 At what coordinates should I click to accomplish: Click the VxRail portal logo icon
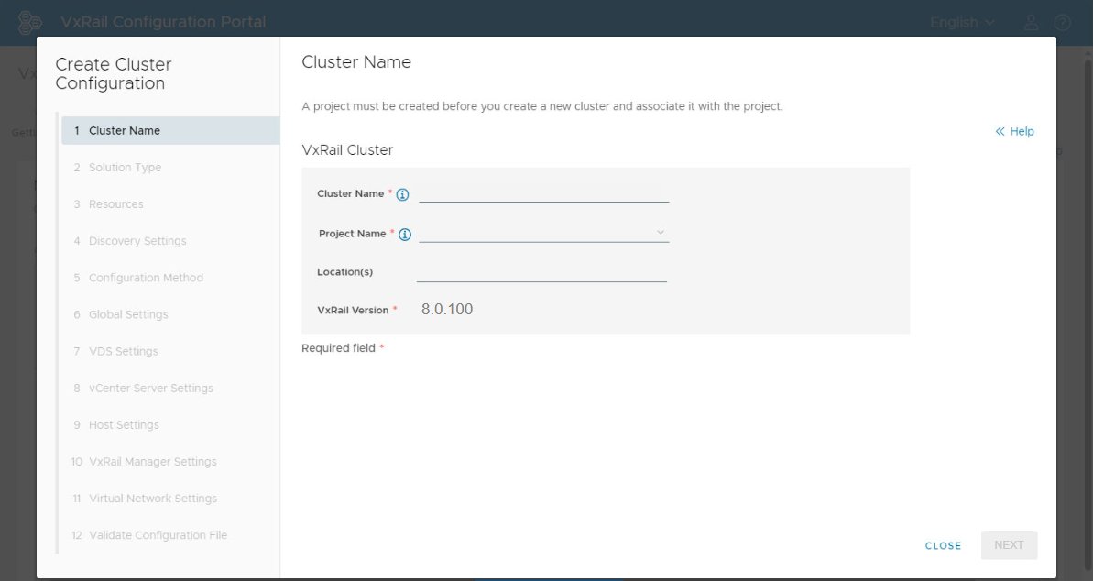[x=30, y=22]
